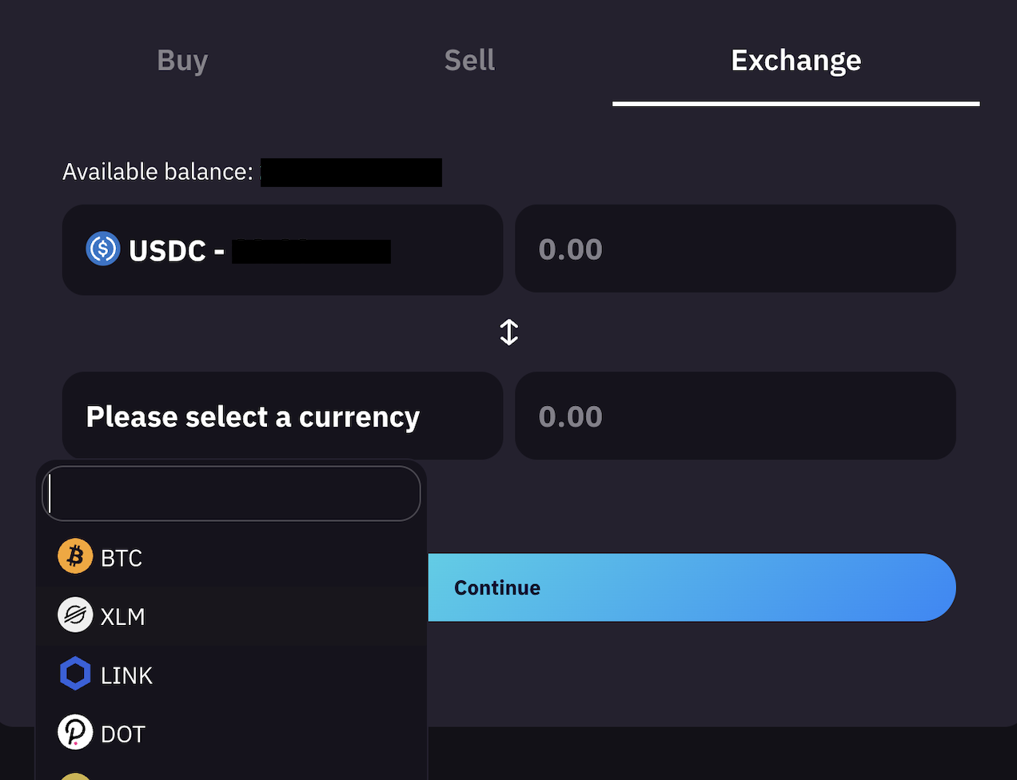The width and height of the screenshot is (1017, 780).
Task: Focus the USDC amount input field
Action: click(735, 249)
